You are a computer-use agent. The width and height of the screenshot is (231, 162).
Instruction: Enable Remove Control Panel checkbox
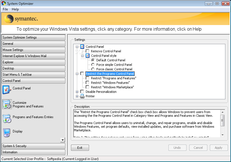coord(87,51)
